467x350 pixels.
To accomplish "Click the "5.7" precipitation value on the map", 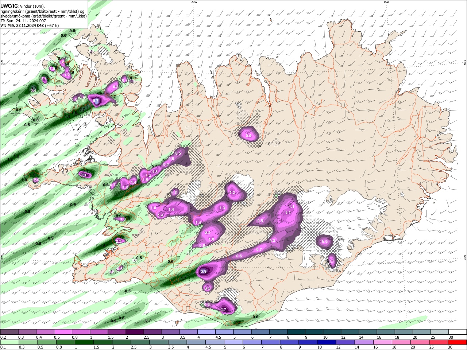I will 96,101.
